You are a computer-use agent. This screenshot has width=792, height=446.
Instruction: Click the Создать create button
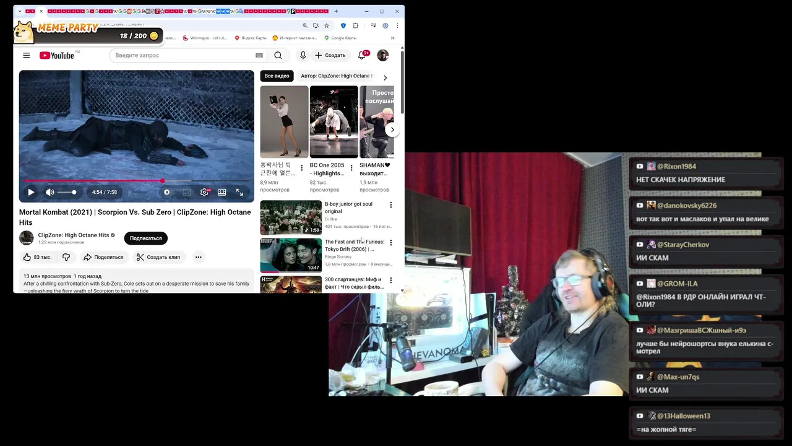330,55
